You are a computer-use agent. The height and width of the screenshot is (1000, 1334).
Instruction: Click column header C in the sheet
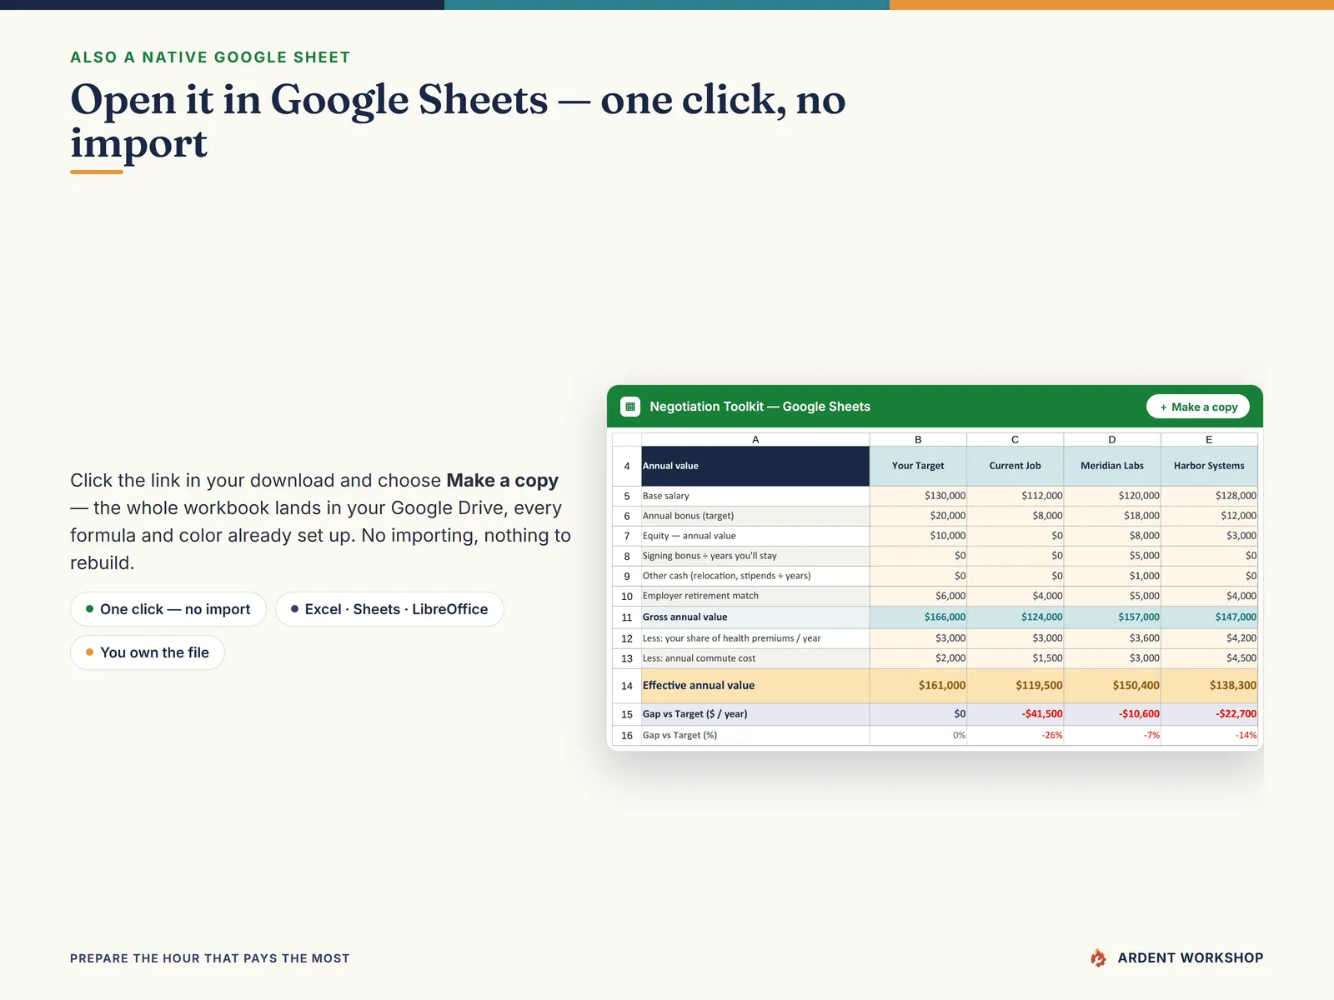coord(1015,439)
